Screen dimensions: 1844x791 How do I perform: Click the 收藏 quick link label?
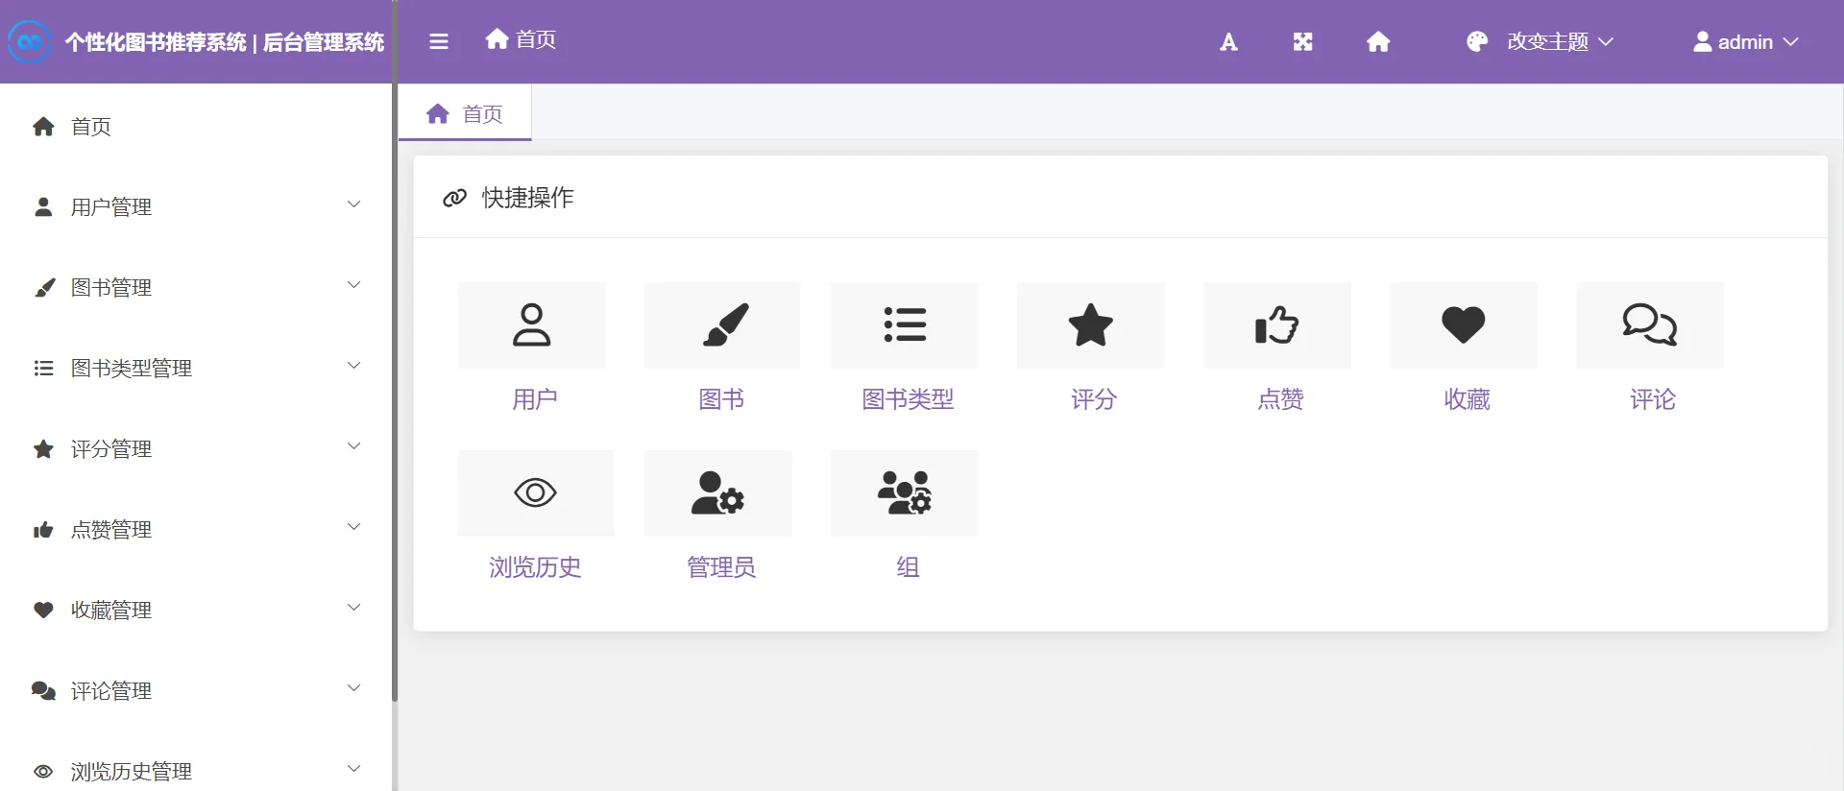tap(1467, 399)
